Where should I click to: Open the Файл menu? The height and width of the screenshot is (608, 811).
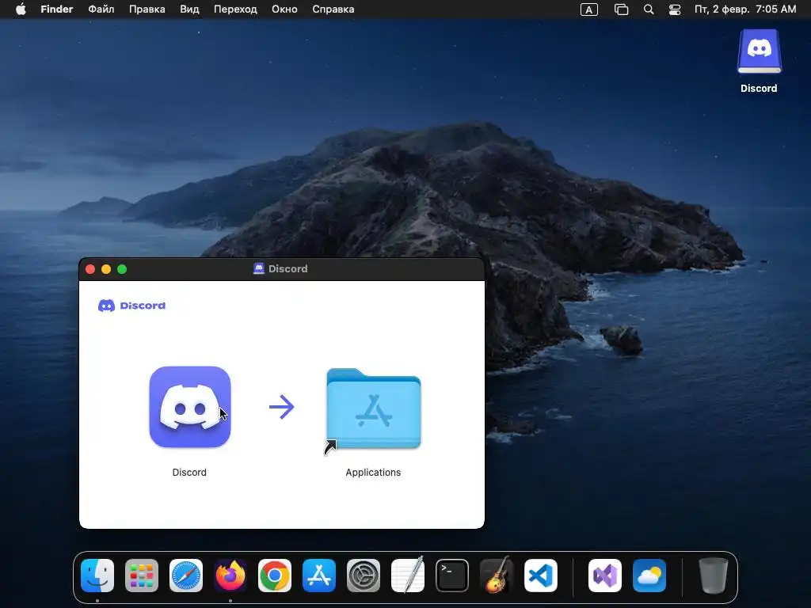(101, 9)
